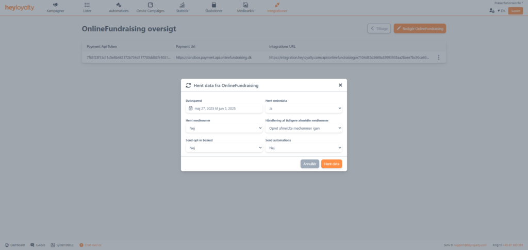Viewport: 528px width, 250px height.
Task: Close the Hent data dialog with X
Action: click(x=340, y=85)
